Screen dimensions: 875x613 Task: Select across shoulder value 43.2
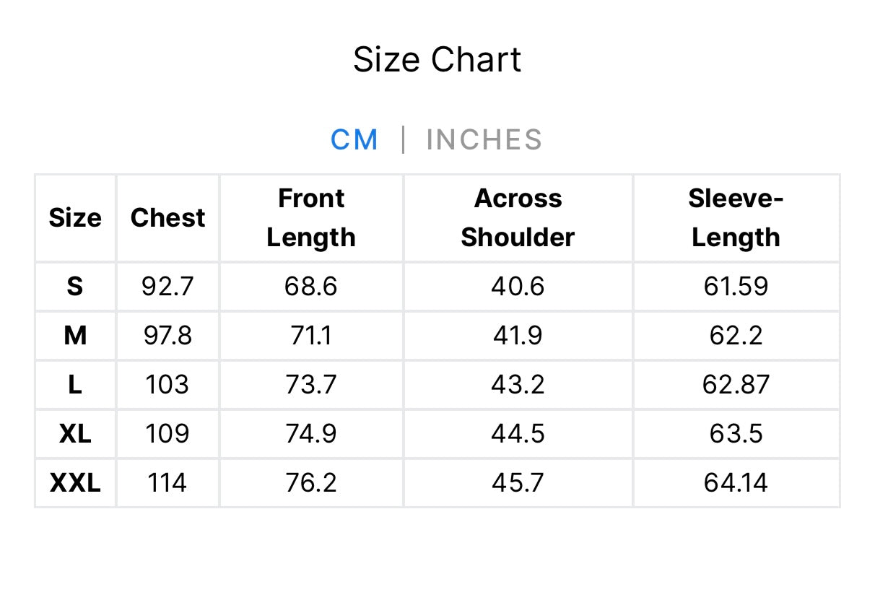click(x=518, y=385)
